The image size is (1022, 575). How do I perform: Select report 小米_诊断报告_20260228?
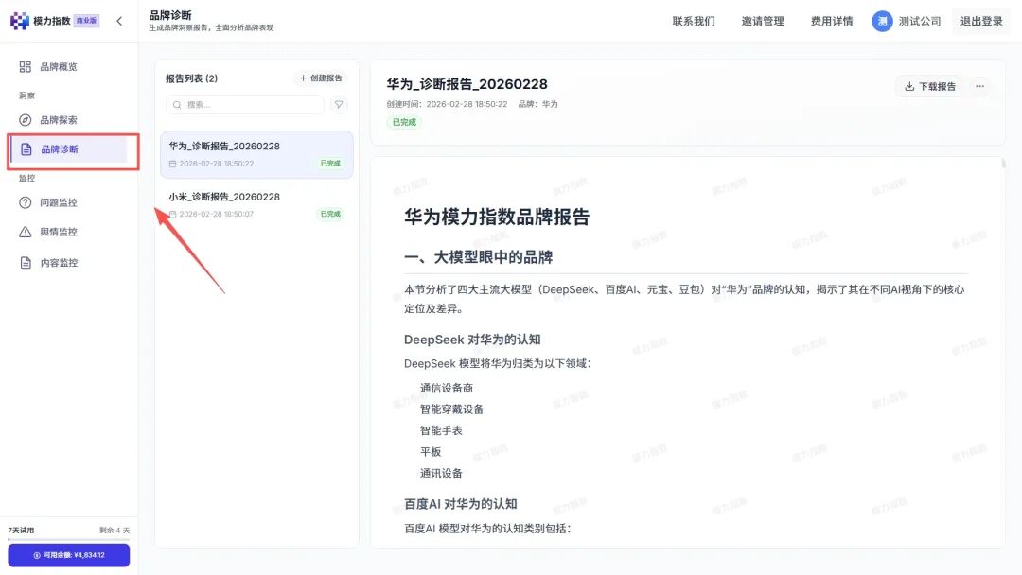pos(256,204)
